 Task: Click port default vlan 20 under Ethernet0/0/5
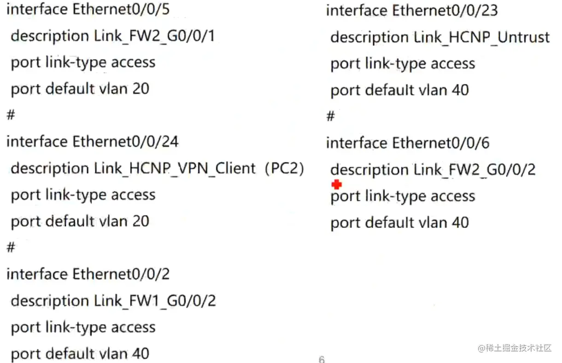click(80, 88)
